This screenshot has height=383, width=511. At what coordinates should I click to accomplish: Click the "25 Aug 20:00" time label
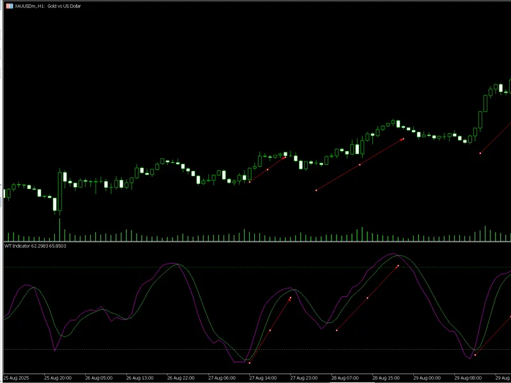57,378
